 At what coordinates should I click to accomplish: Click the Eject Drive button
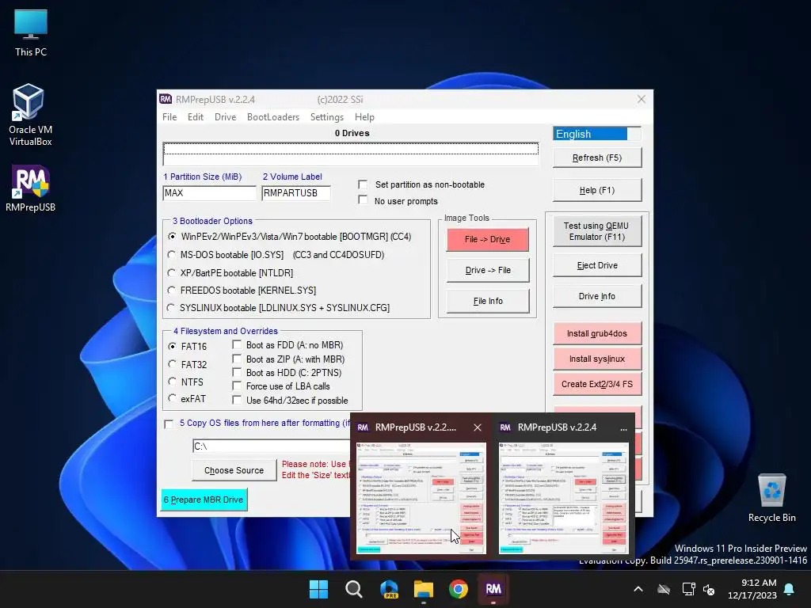(x=597, y=265)
